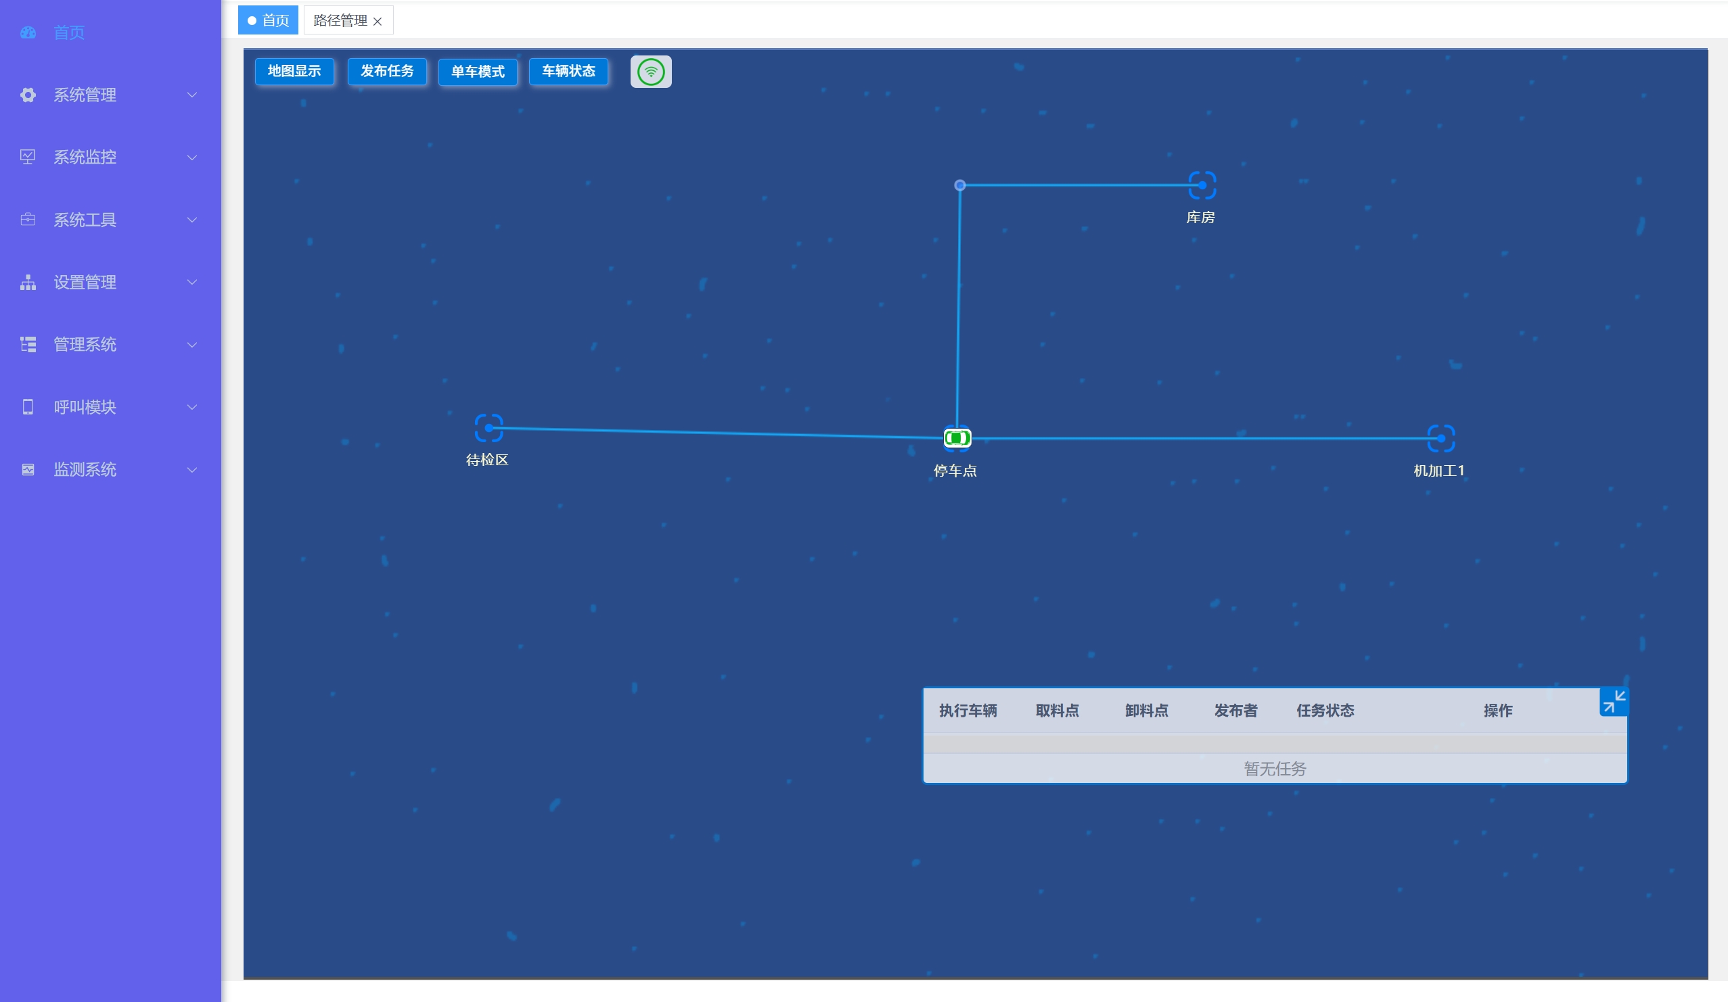Screen dimensions: 1728x1002
Task: Toggle the 车辆状态 vehicle status view
Action: click(568, 71)
